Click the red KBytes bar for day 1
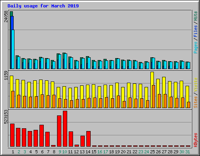 [12, 135]
